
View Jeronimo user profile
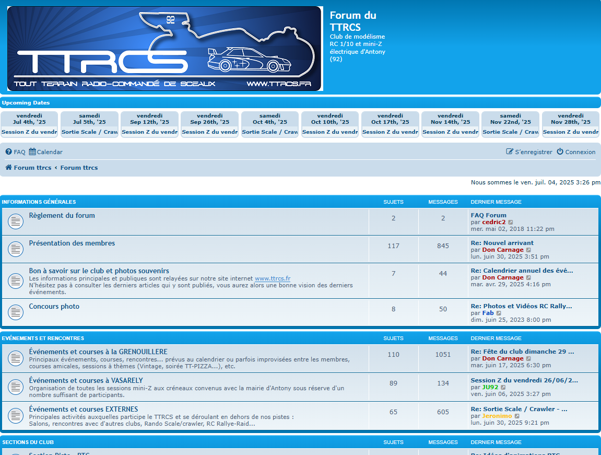(x=497, y=416)
